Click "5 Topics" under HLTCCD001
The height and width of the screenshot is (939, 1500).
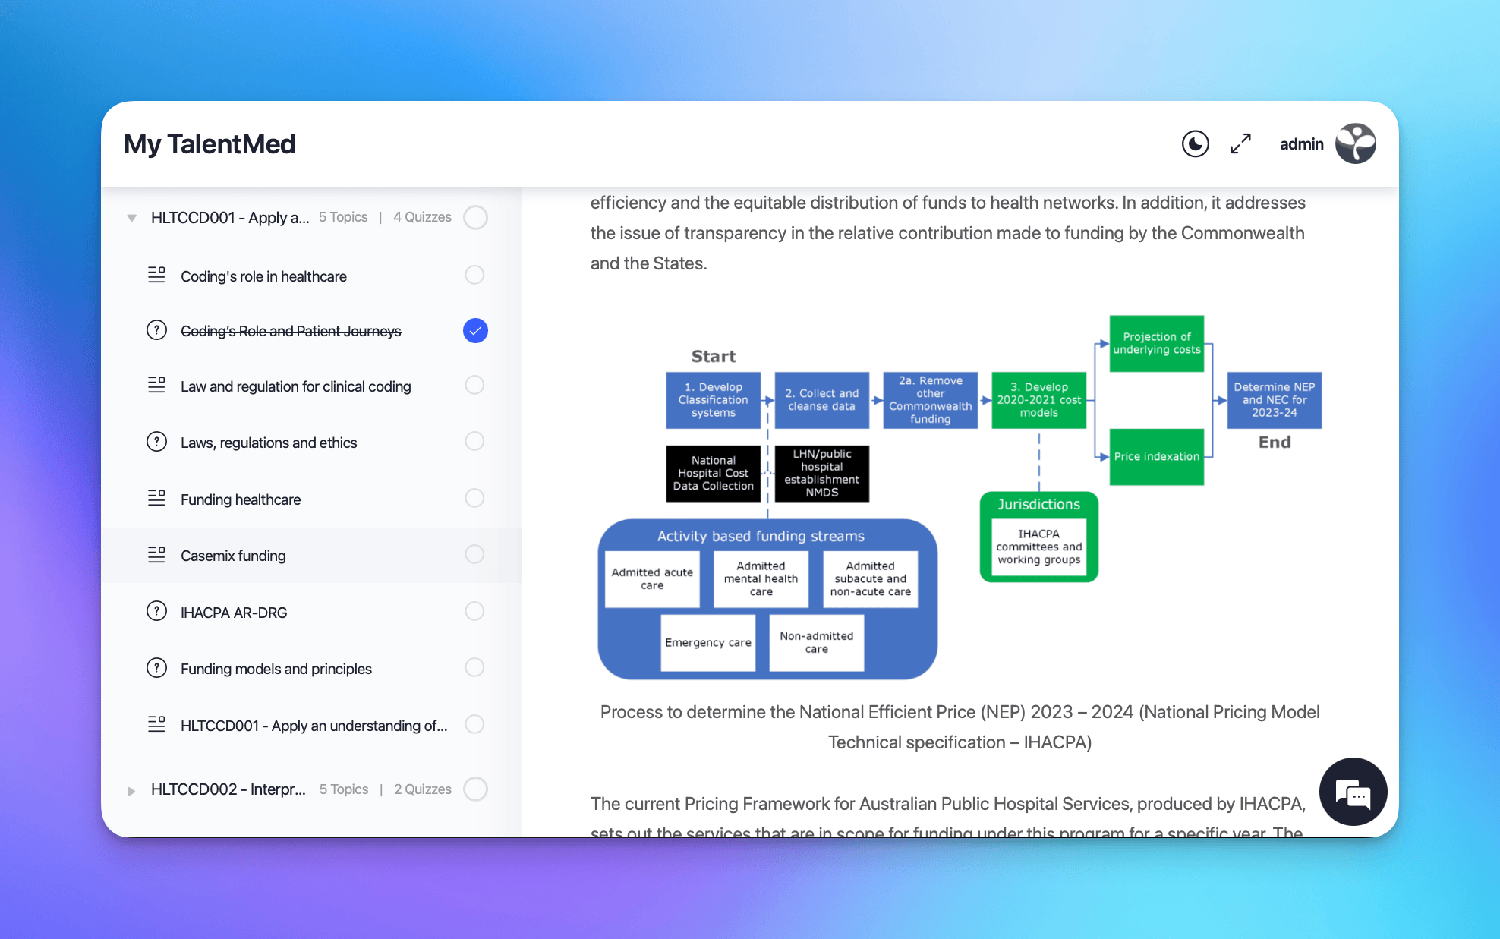pyautogui.click(x=343, y=217)
